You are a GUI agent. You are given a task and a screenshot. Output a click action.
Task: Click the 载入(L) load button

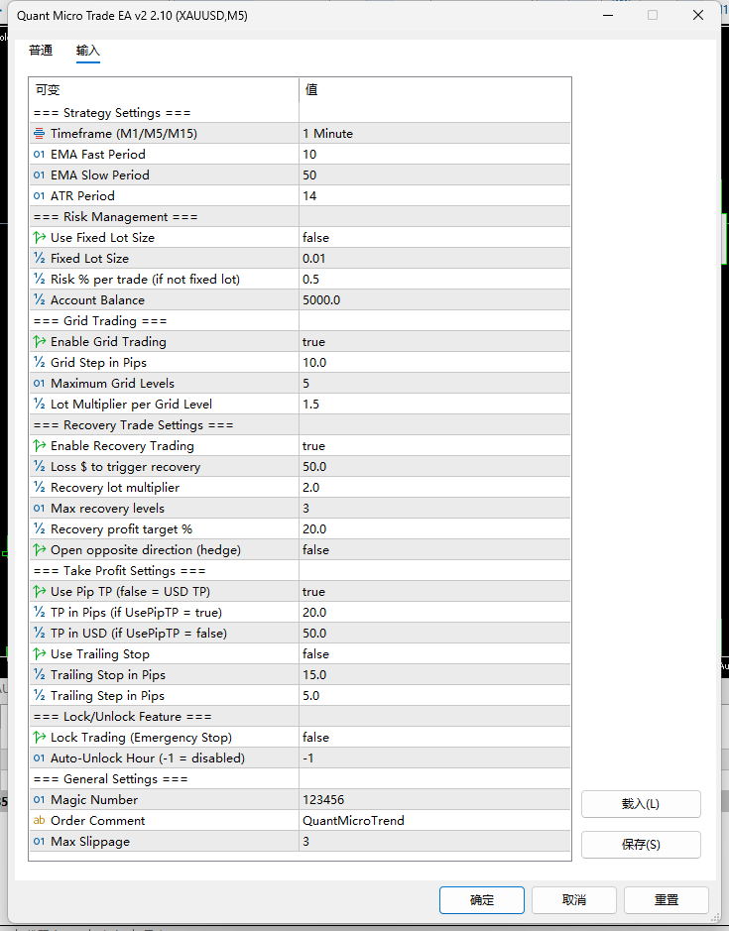coord(641,804)
